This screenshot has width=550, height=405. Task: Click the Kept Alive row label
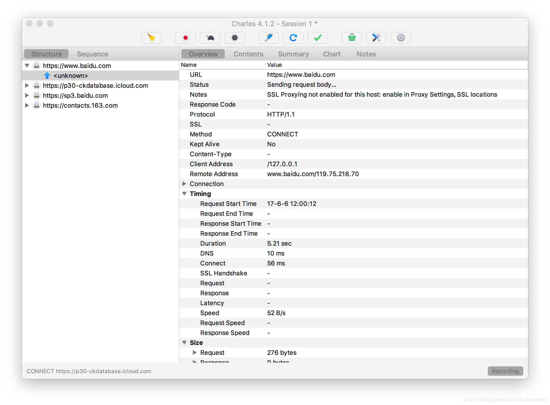tap(204, 144)
